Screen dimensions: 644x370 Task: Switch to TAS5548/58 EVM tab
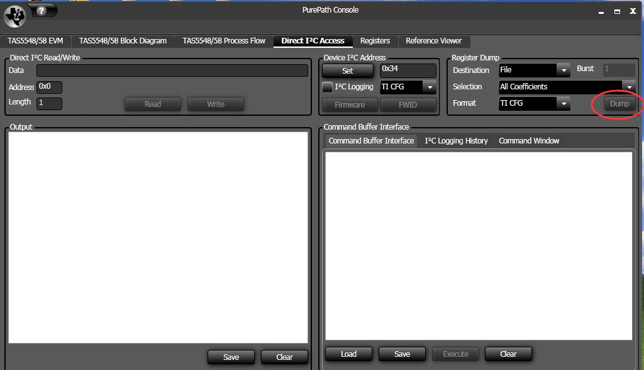[x=35, y=41]
